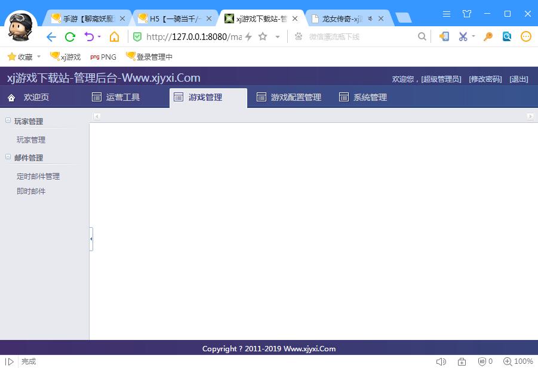Image resolution: width=538 pixels, height=368 pixels.
Task: Expand the undo history dropdown arrow
Action: (x=99, y=37)
